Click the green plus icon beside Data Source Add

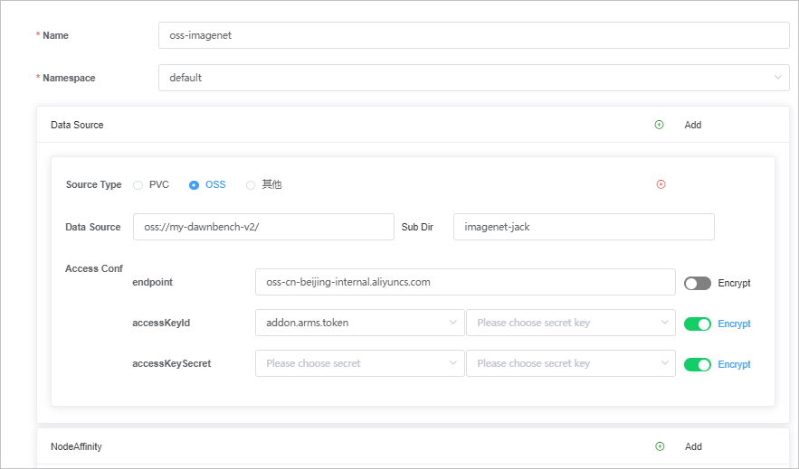pyautogui.click(x=659, y=125)
